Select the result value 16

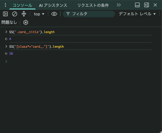[11, 54]
